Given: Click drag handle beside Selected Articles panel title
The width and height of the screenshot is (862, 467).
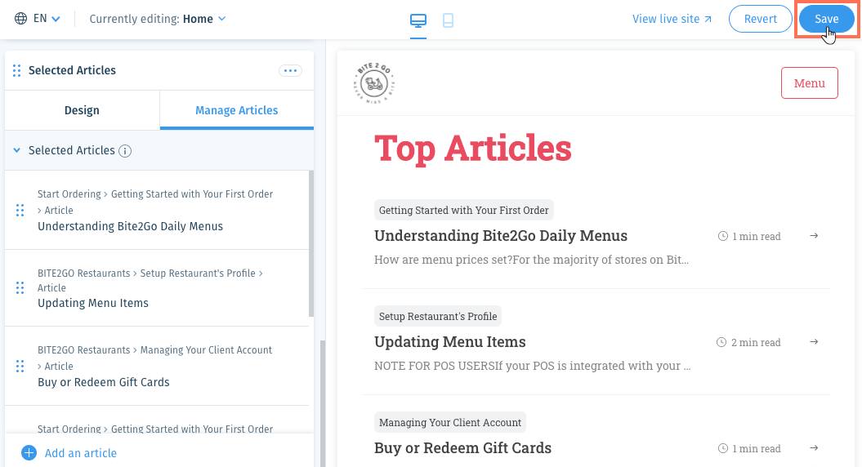Looking at the screenshot, I should (x=17, y=70).
